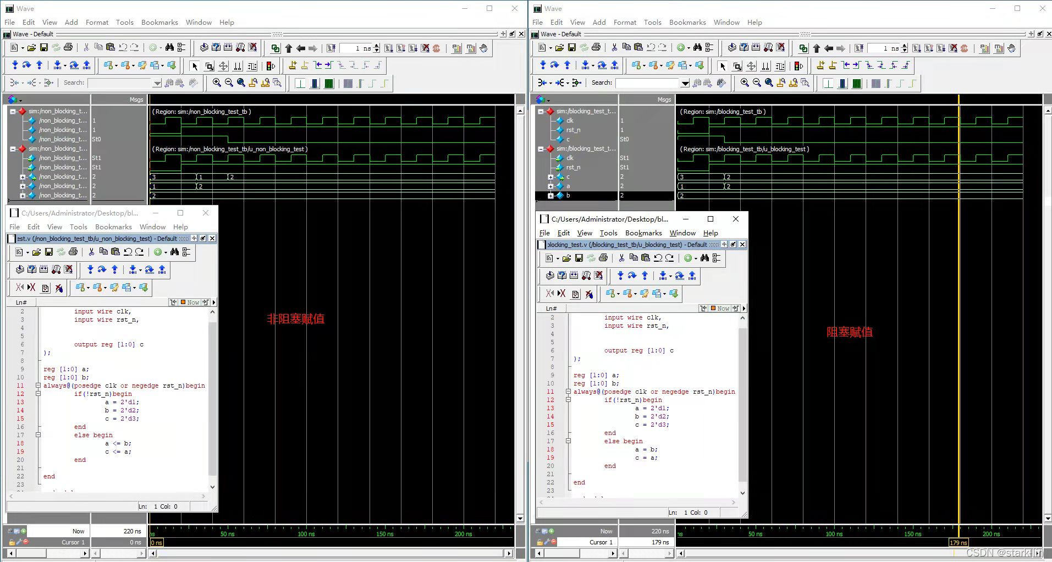
Task: Find previous transition icon in left Wave toolbar
Action: pos(318,65)
